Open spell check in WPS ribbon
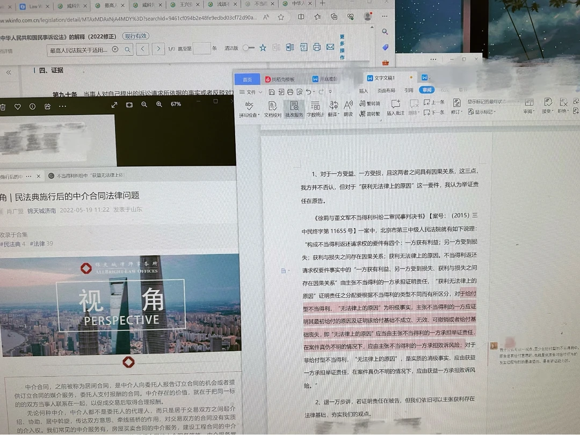The image size is (580, 435). 249,109
